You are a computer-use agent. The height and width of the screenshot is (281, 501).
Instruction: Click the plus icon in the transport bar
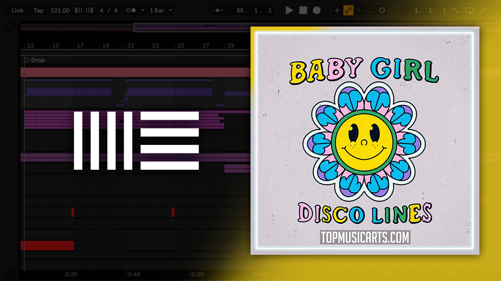337,10
